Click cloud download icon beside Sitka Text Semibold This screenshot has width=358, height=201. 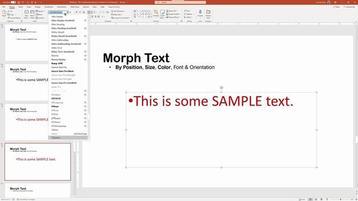point(85,52)
